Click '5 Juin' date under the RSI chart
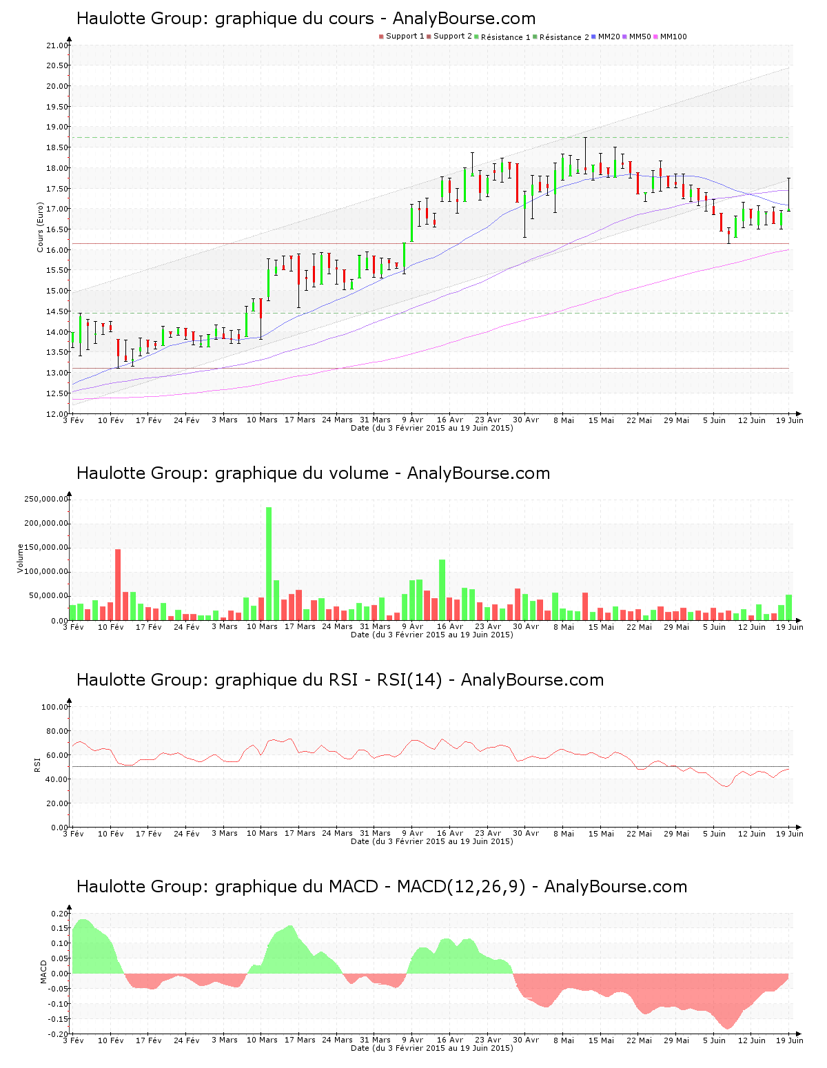The height and width of the screenshot is (1068, 827). [714, 833]
